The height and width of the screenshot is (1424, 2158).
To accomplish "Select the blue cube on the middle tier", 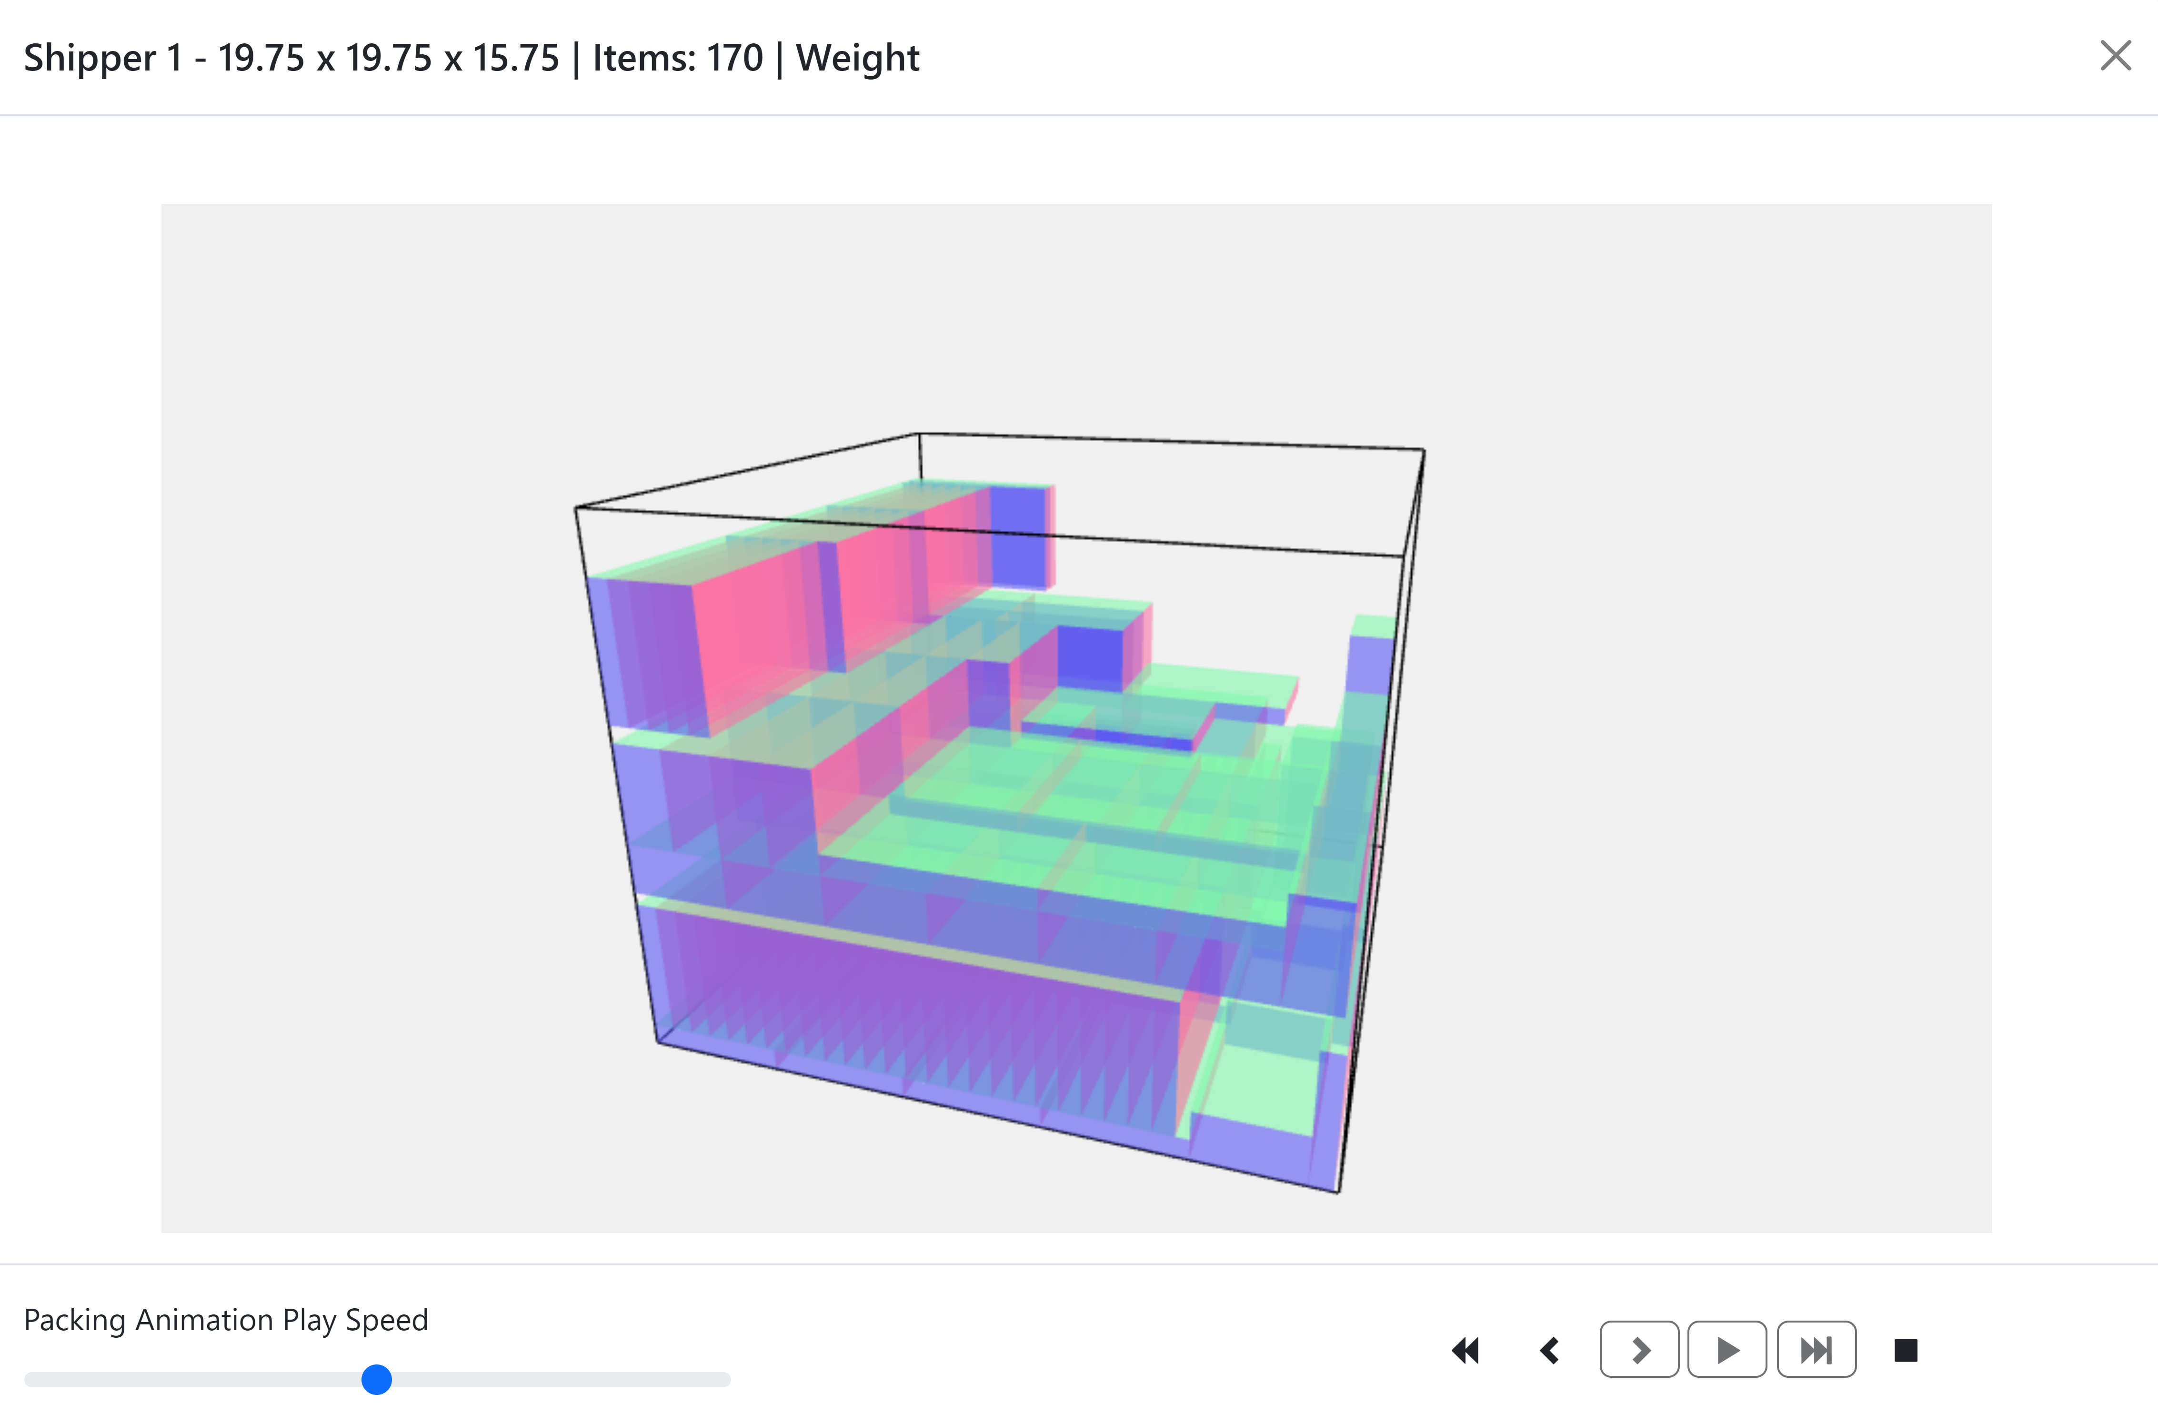I will 1089,656.
